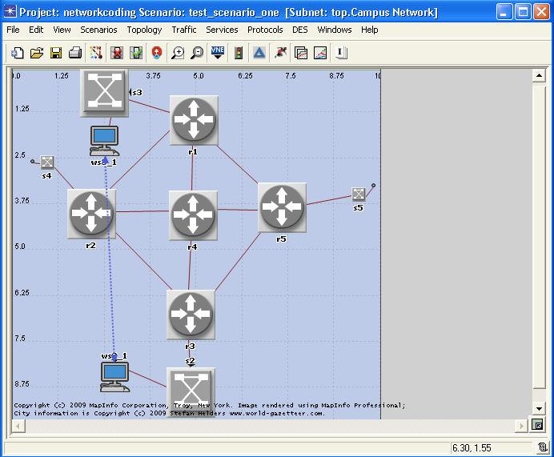Click the title bar application icon
554x457 pixels.
tap(10, 12)
